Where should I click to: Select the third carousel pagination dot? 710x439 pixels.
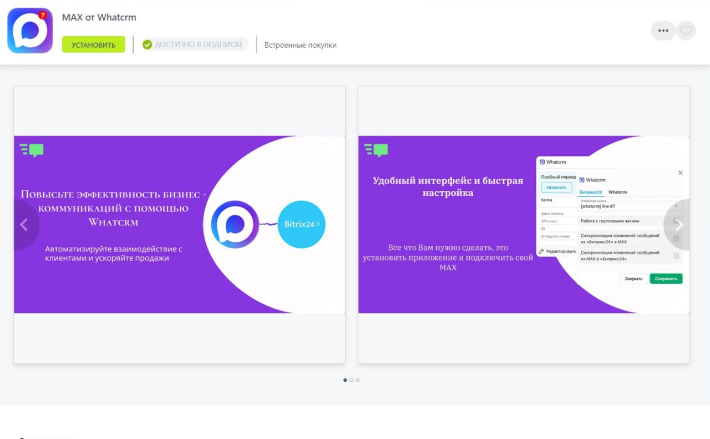[x=358, y=380]
